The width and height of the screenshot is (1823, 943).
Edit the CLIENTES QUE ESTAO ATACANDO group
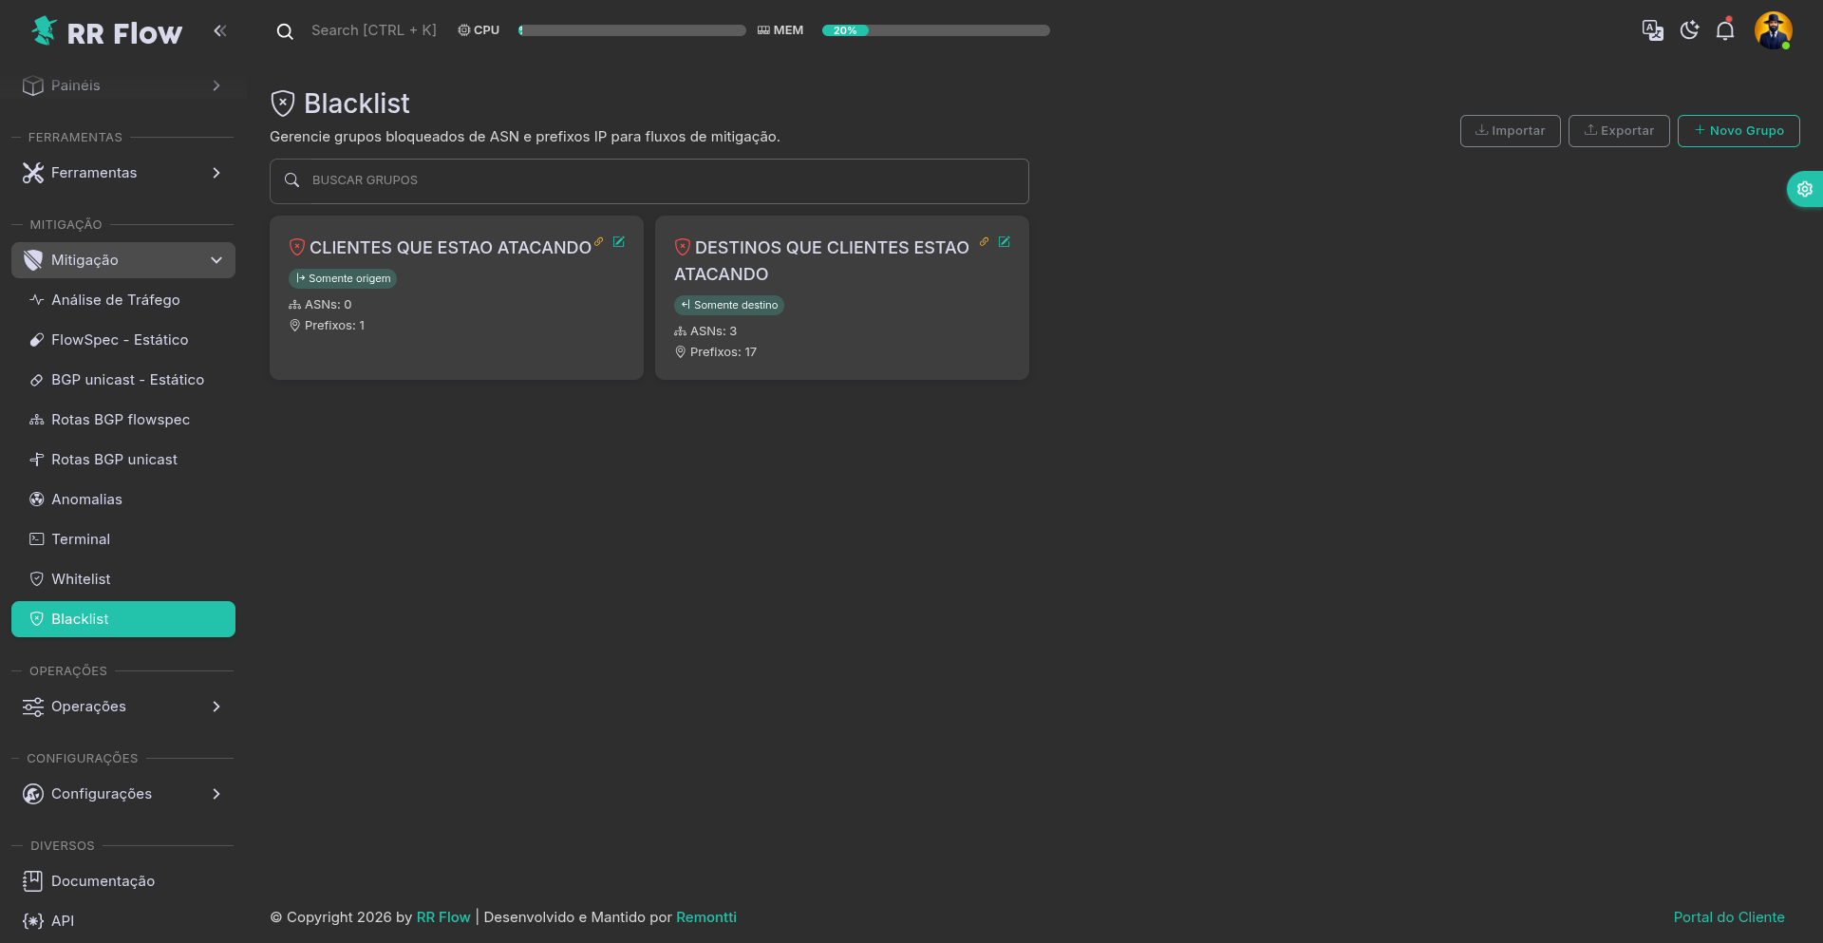(619, 242)
